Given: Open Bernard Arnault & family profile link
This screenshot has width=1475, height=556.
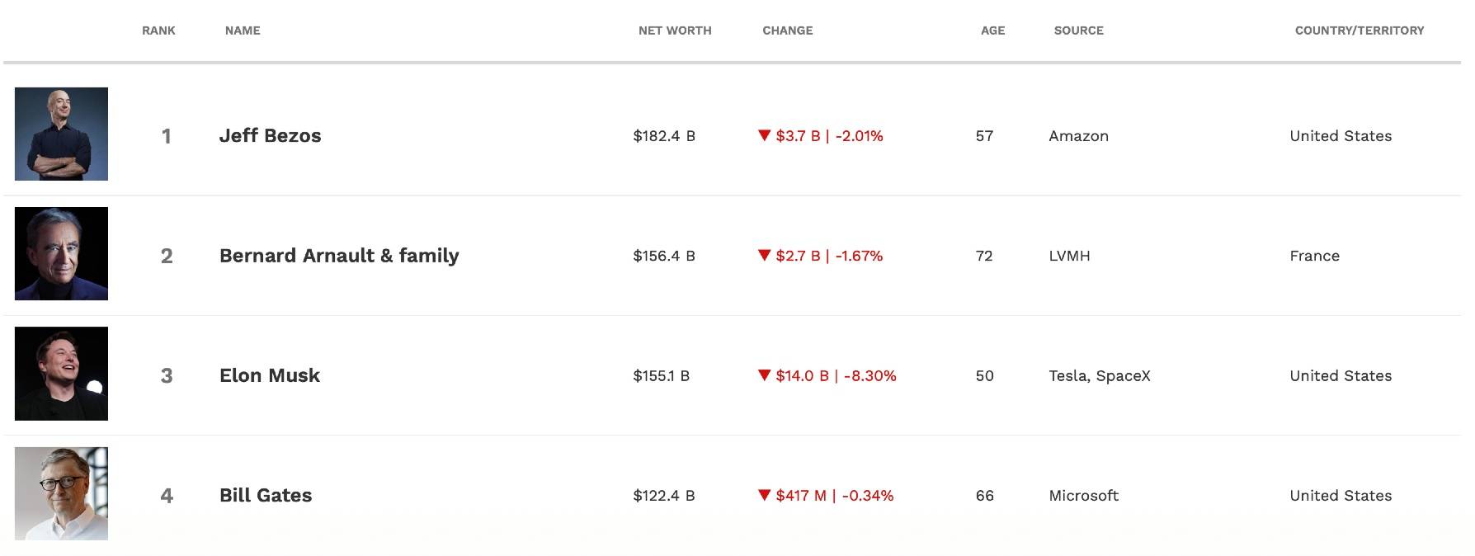Looking at the screenshot, I should pos(339,256).
